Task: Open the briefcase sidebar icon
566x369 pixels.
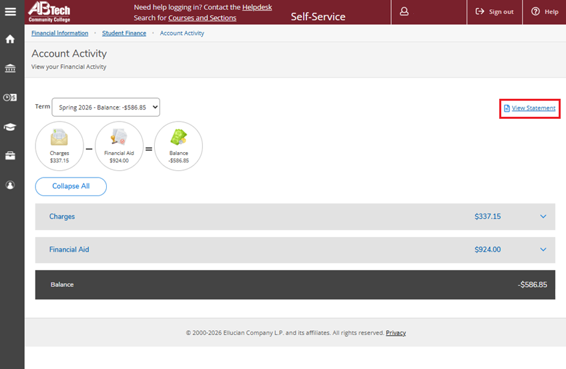Action: point(10,156)
